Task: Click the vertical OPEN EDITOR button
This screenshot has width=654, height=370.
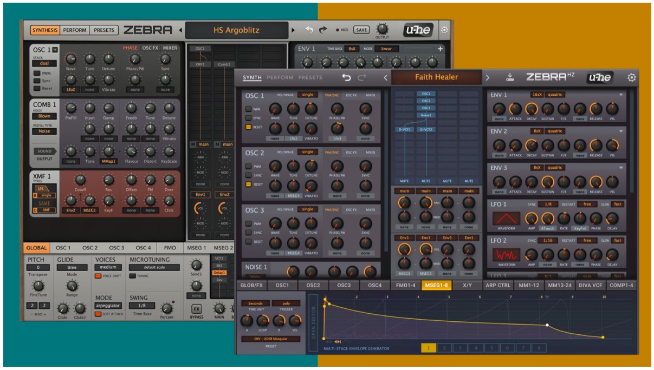Action: coord(313,323)
